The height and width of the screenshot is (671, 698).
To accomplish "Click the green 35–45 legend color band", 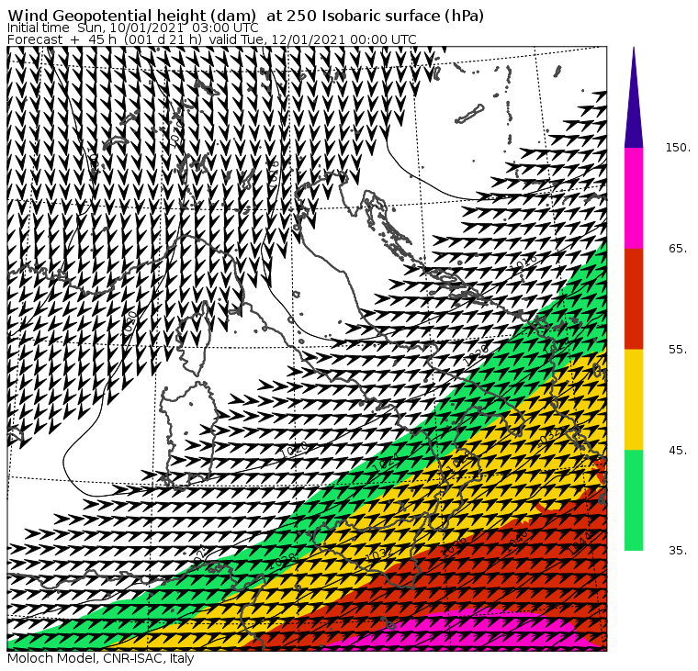I will coord(634,500).
